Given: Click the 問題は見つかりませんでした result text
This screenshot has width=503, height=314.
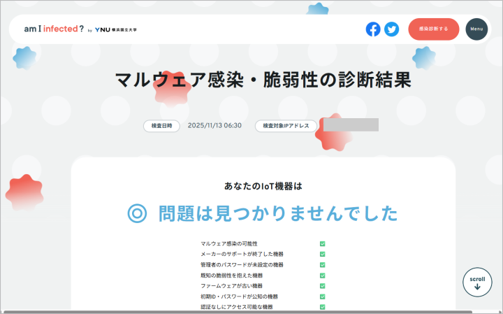Looking at the screenshot, I should 277,213.
